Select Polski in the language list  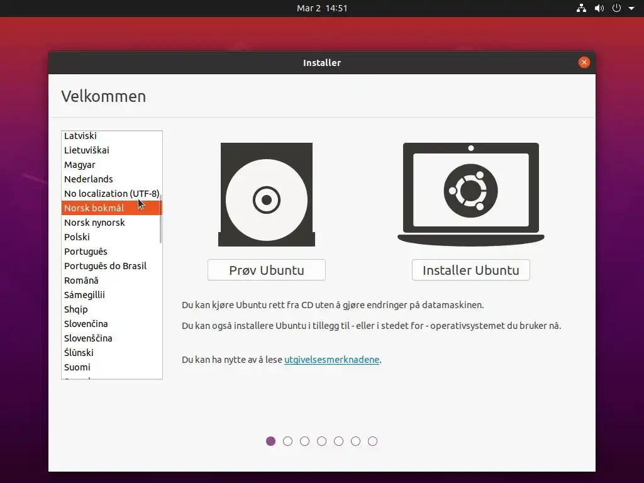pyautogui.click(x=111, y=237)
